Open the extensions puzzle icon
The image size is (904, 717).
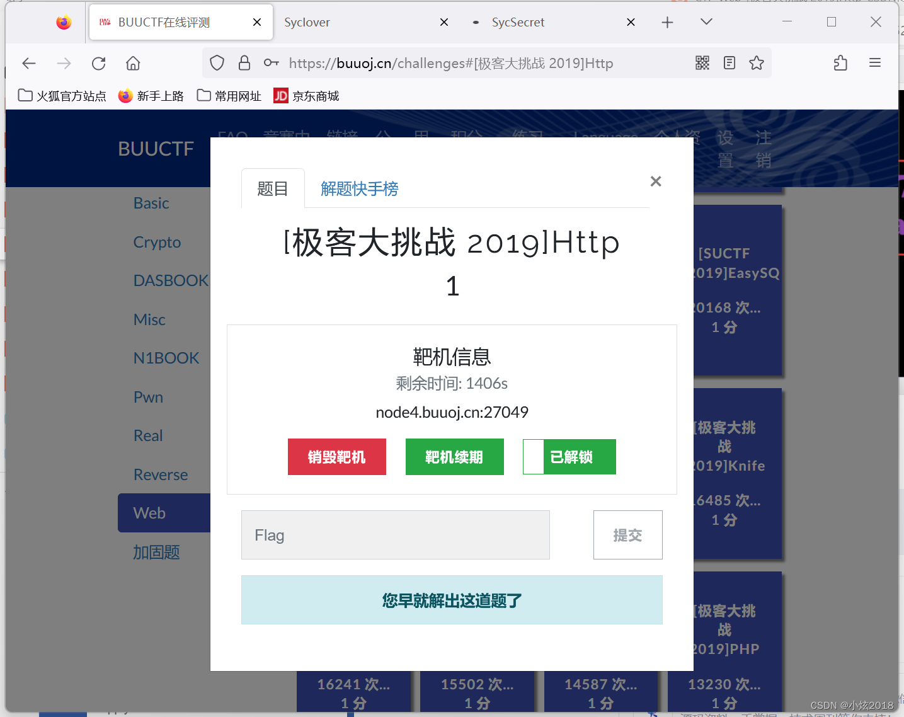840,63
